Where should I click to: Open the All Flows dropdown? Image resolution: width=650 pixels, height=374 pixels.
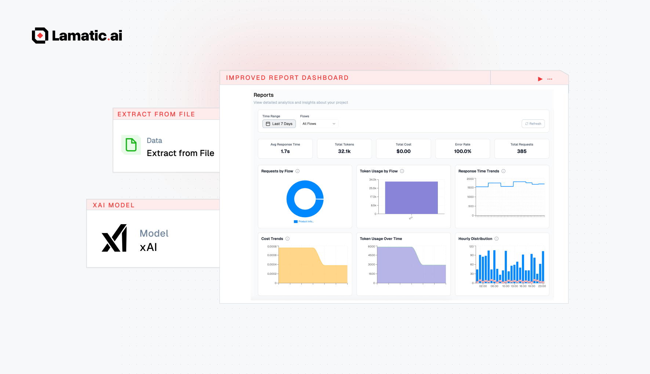(319, 123)
